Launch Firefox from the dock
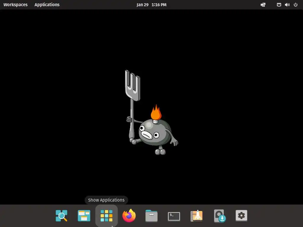 (x=129, y=215)
